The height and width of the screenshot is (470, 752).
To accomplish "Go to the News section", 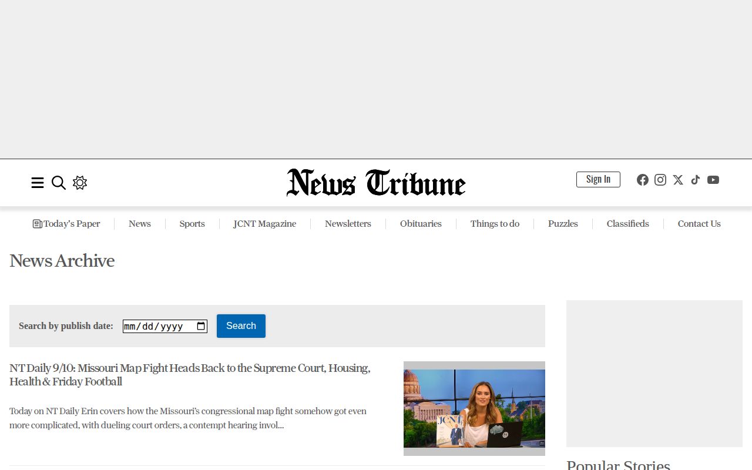I will (140, 224).
